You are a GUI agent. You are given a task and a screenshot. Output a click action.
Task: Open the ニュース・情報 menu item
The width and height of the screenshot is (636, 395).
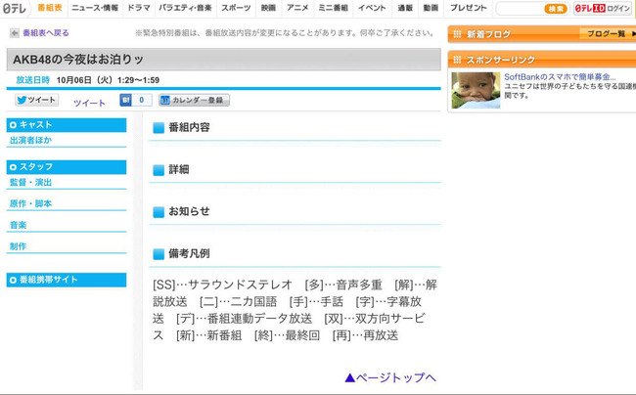(95, 8)
